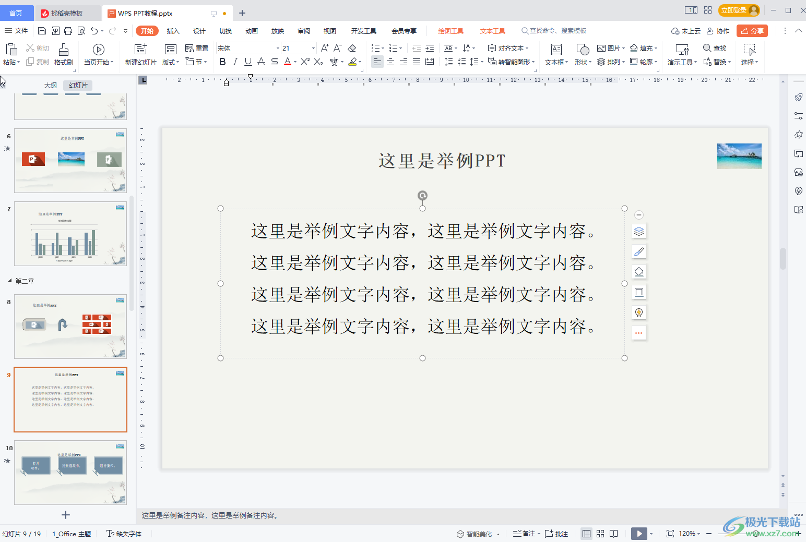Clear formatting with the eraser icon
The width and height of the screenshot is (806, 542).
click(x=352, y=48)
